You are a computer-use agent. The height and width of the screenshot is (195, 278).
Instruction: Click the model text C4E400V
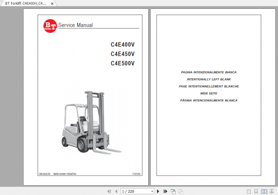123,44
